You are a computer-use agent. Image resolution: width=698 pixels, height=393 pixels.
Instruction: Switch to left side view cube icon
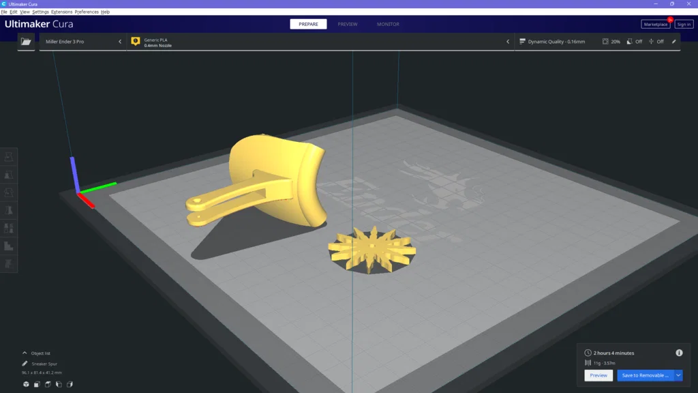pos(59,384)
